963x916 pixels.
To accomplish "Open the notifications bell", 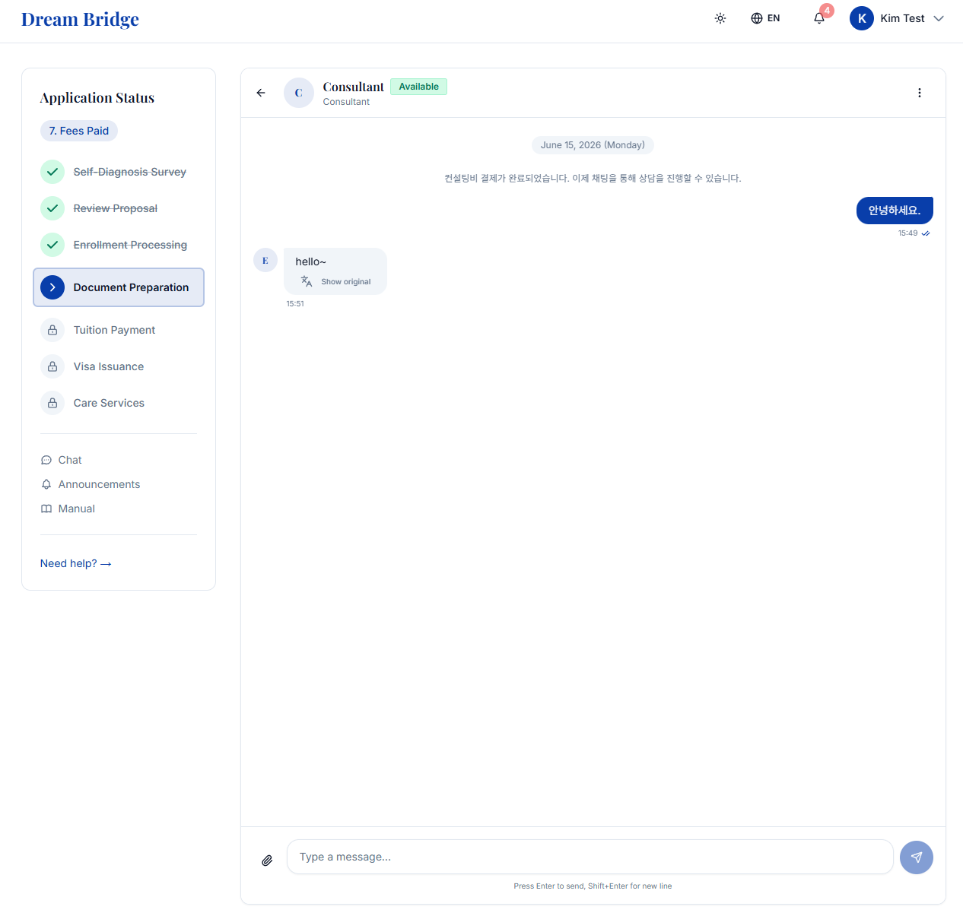I will pos(819,18).
